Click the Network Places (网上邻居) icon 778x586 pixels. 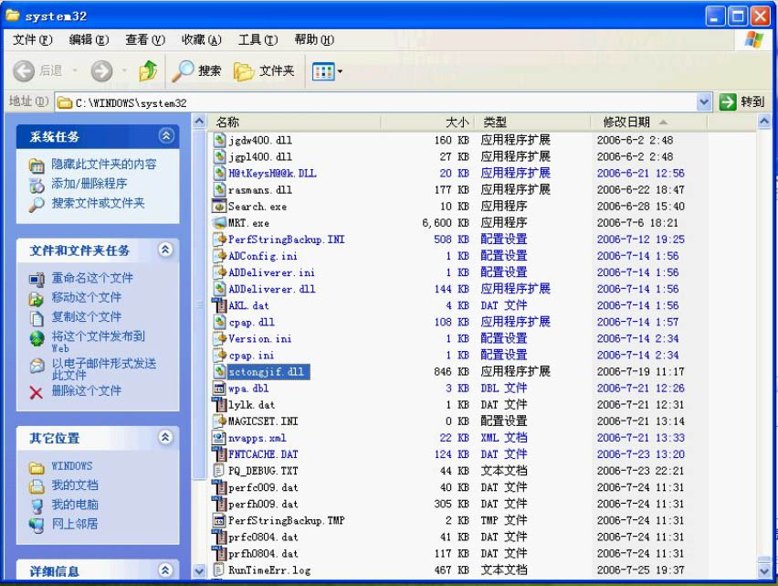tap(37, 525)
